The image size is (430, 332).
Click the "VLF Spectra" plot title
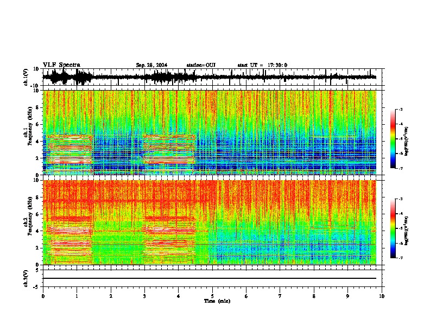tap(61, 65)
